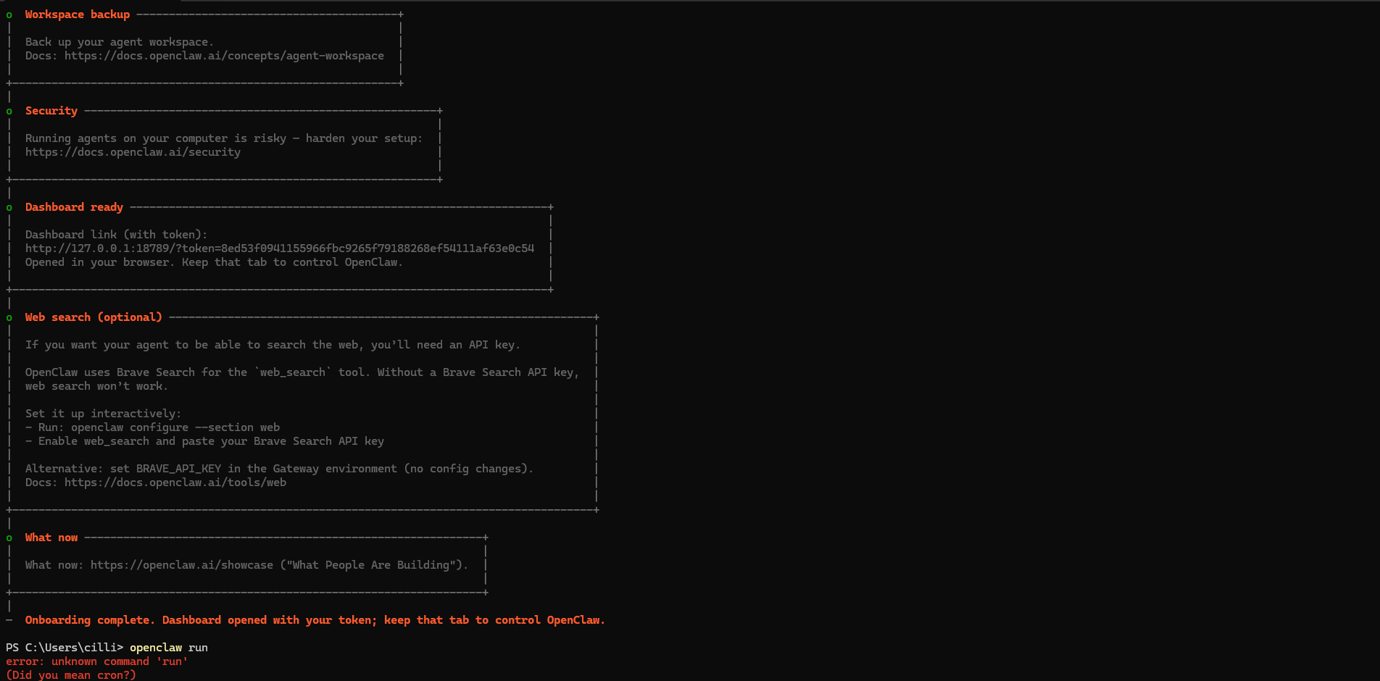Click the 'What now' section heading
Screen dimensions: 1380x681
51,538
